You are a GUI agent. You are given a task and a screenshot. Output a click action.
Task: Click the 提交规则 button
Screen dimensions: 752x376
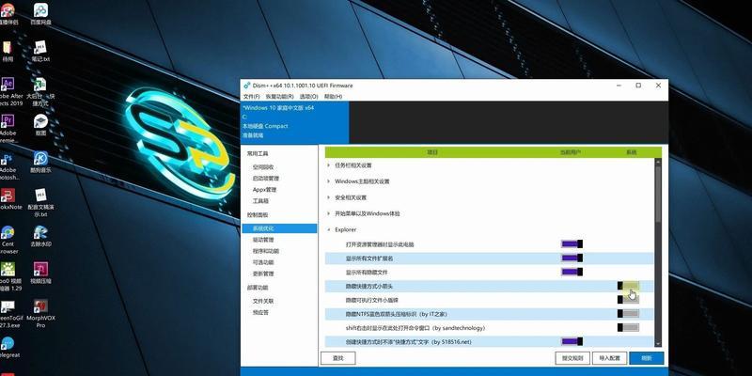pyautogui.click(x=572, y=358)
